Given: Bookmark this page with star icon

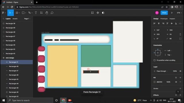Looking at the screenshot, I should [x=167, y=7].
